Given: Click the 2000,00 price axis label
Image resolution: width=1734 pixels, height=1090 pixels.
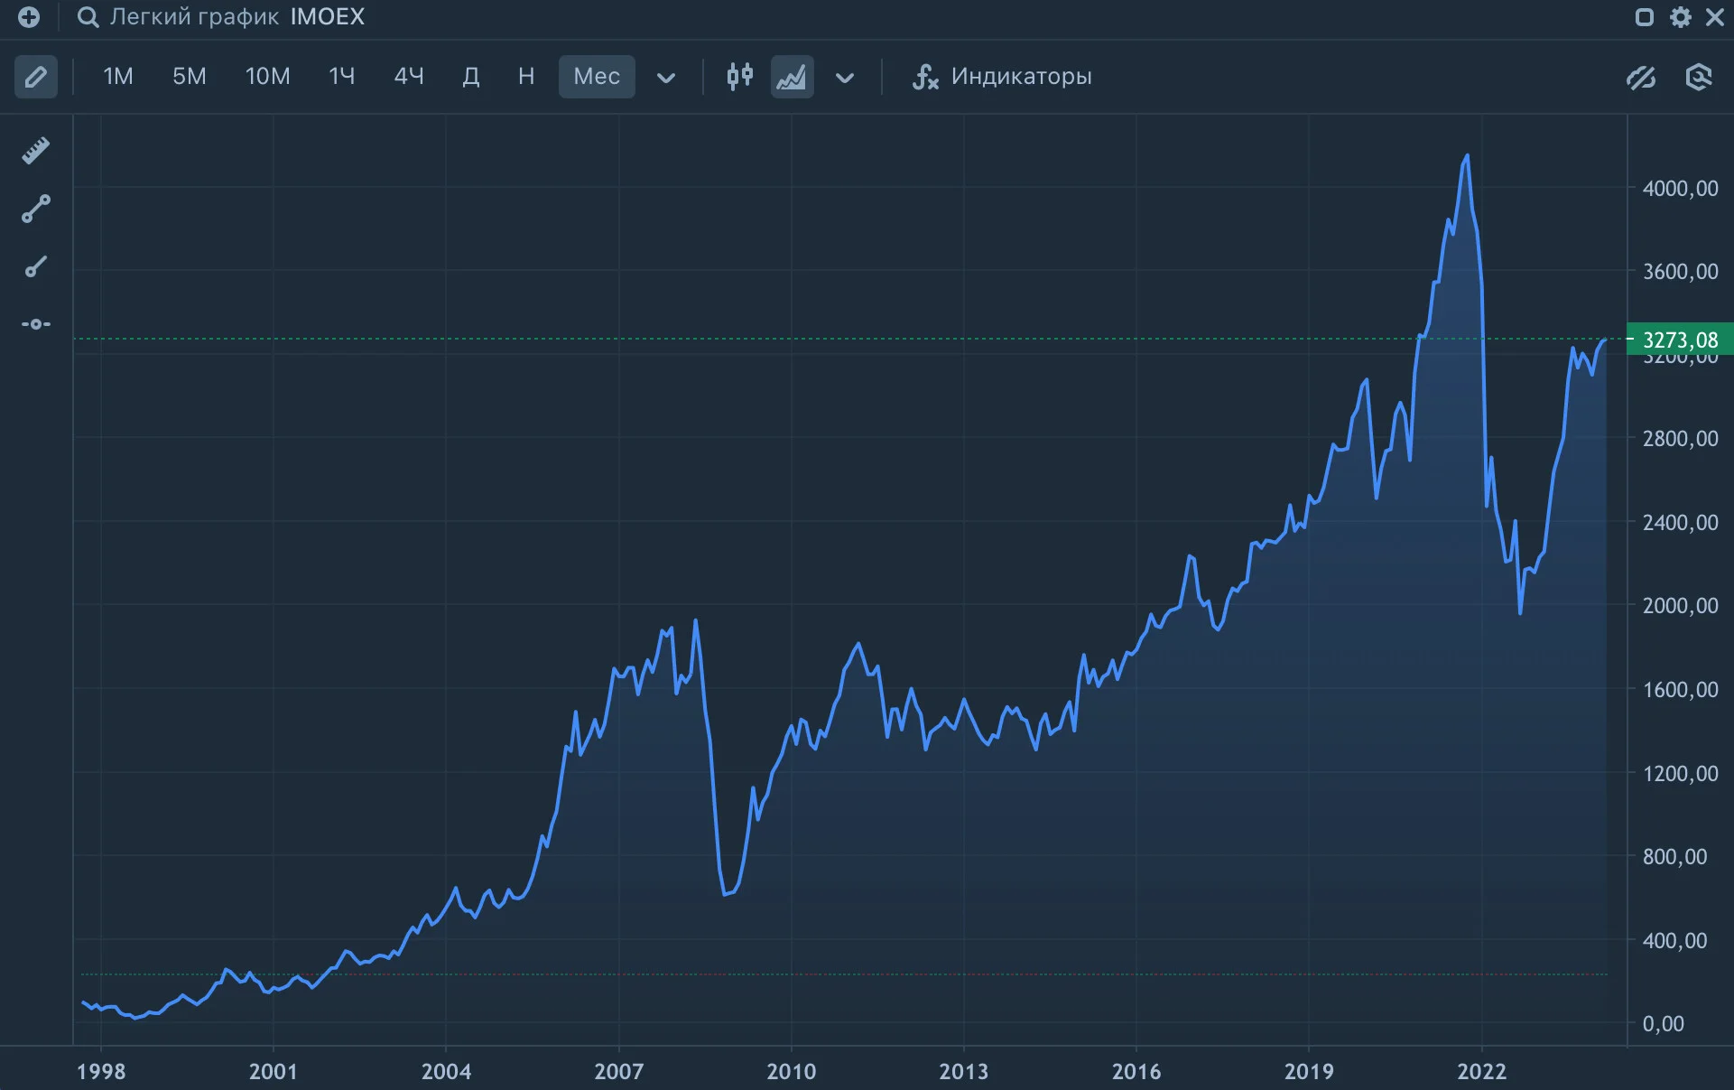Looking at the screenshot, I should [1680, 606].
